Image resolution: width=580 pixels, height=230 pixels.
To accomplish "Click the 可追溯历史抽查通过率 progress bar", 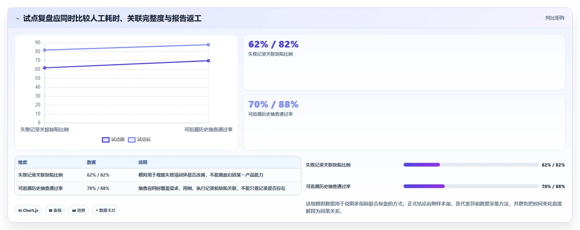I will (x=471, y=186).
